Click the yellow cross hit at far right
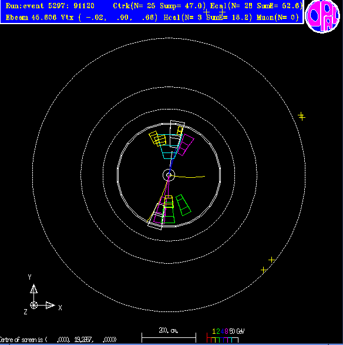The image size is (343, 345). pyautogui.click(x=301, y=116)
